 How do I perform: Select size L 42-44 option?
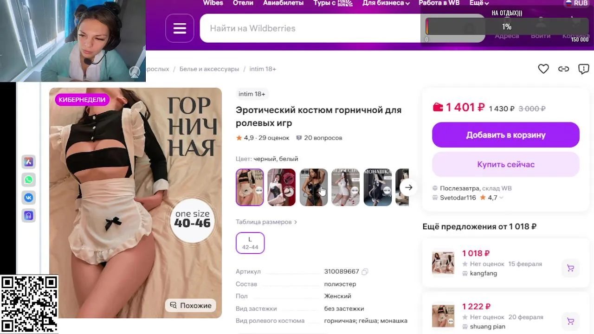click(x=250, y=243)
